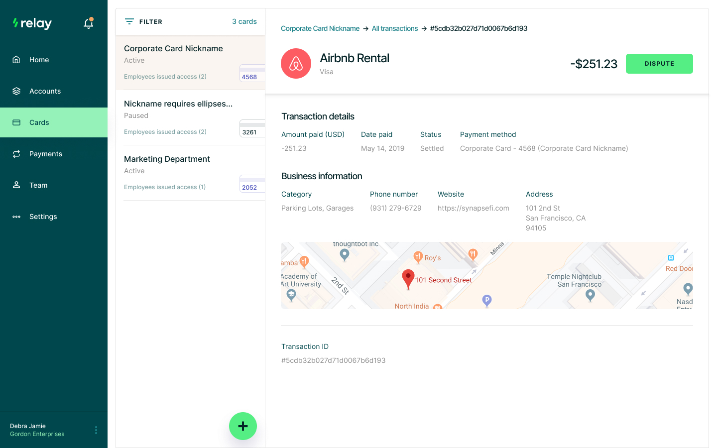Click the purple parking map marker
This screenshot has height=448, width=717.
[x=487, y=300]
